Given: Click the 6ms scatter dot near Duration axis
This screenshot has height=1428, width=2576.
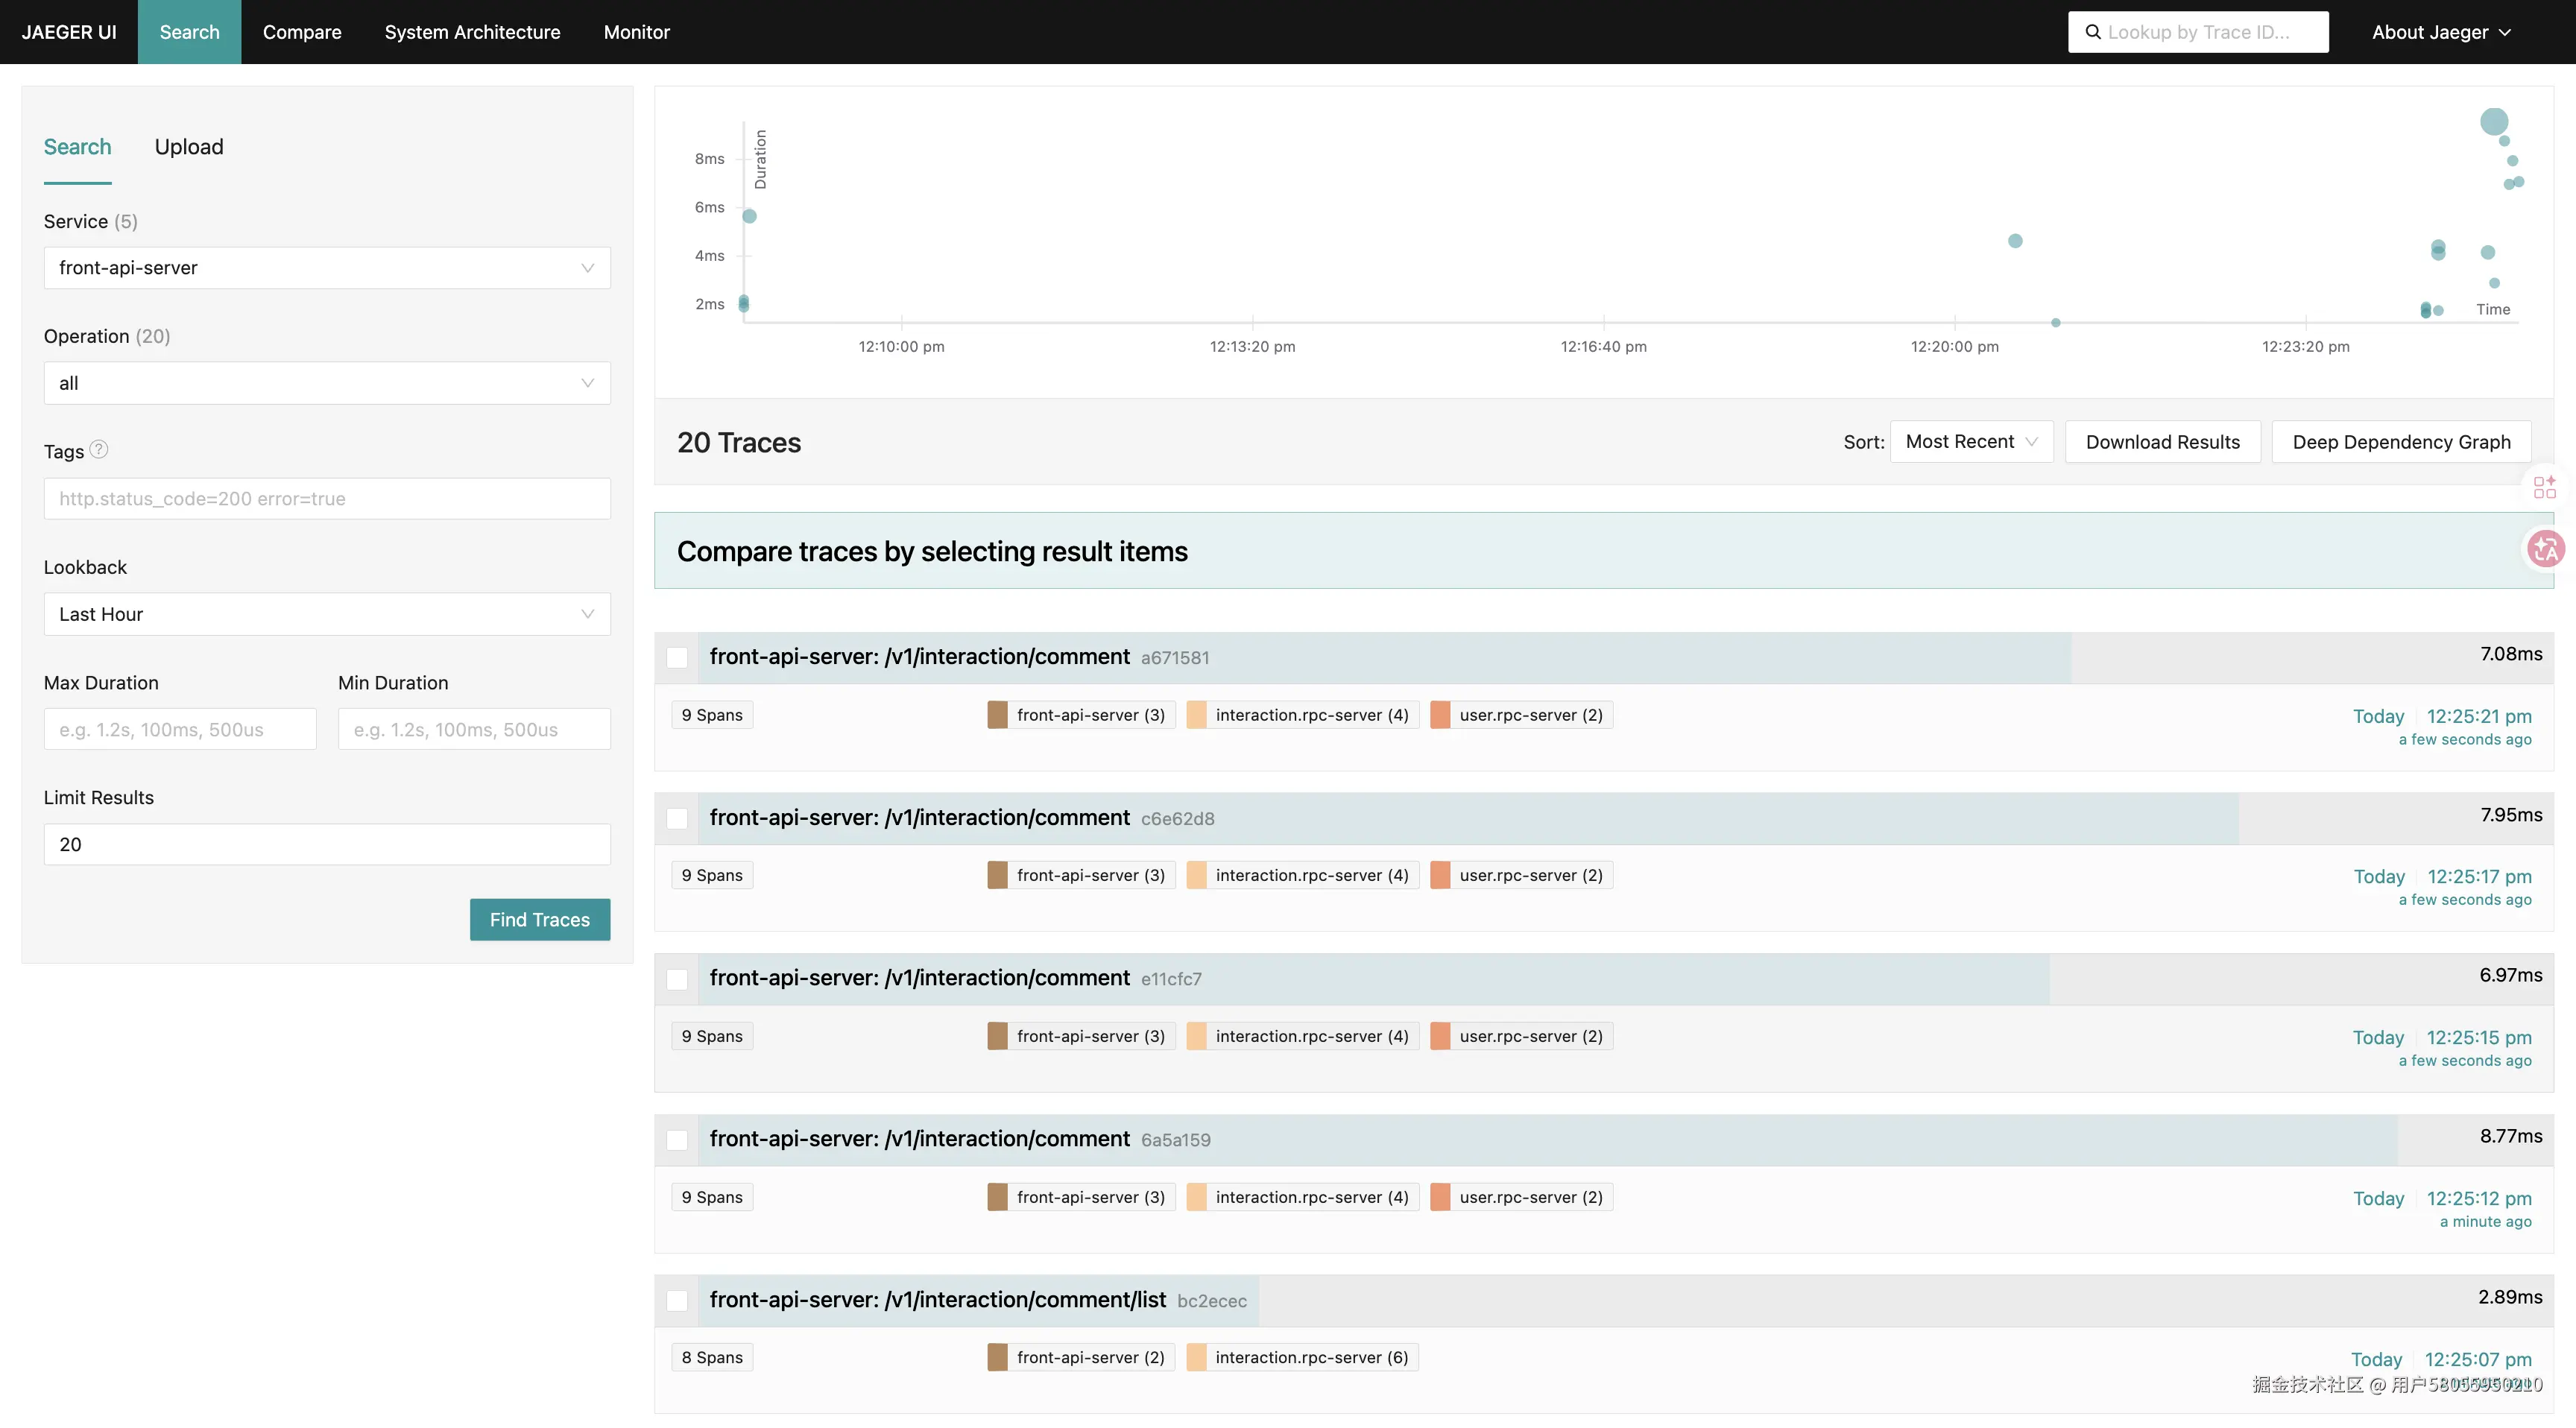Looking at the screenshot, I should 749,216.
